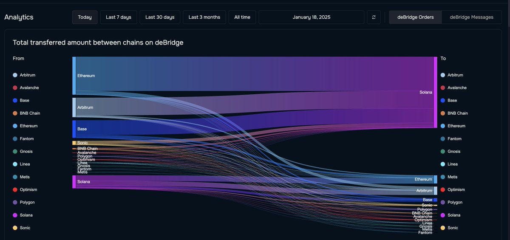Image resolution: width=510 pixels, height=240 pixels.
Task: Click Linea in From legend
Action: (21, 164)
